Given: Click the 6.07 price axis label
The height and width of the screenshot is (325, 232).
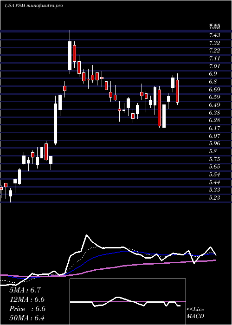Looking at the screenshot, I should click(214, 136).
